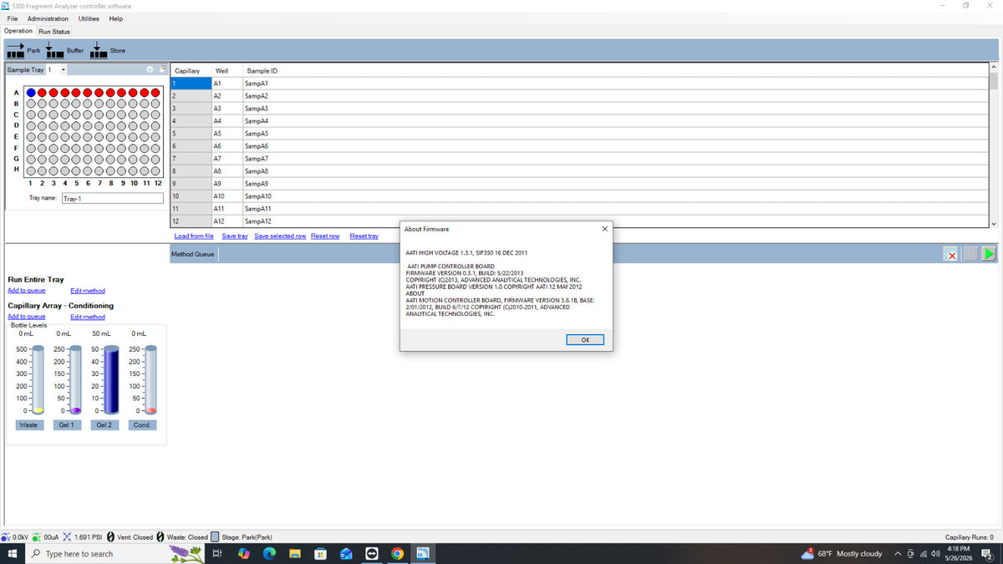
Task: Open the Help menu
Action: tap(116, 18)
